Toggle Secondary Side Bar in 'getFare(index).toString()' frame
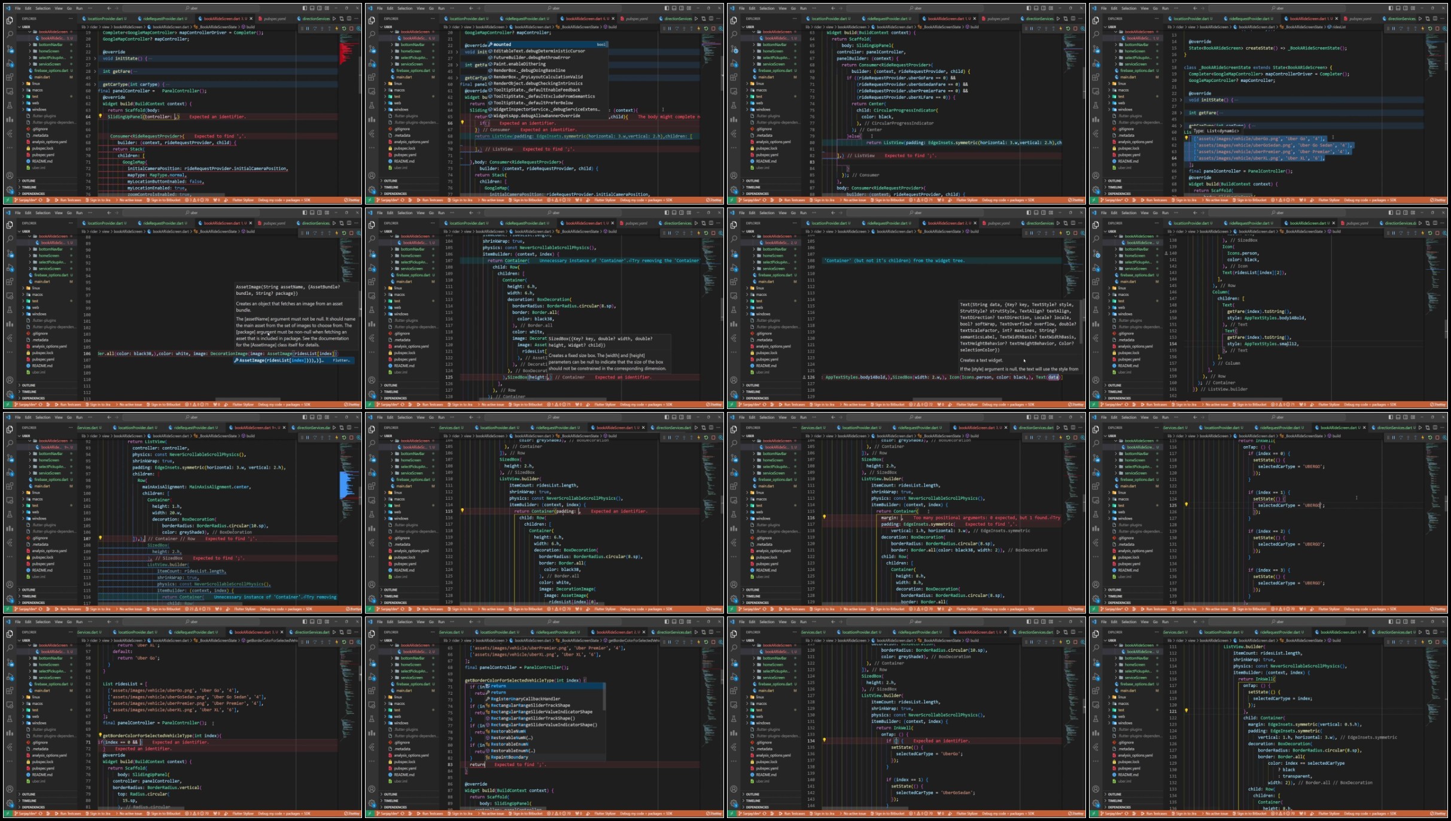Screen dimensions: 1451x821 tap(1406, 213)
